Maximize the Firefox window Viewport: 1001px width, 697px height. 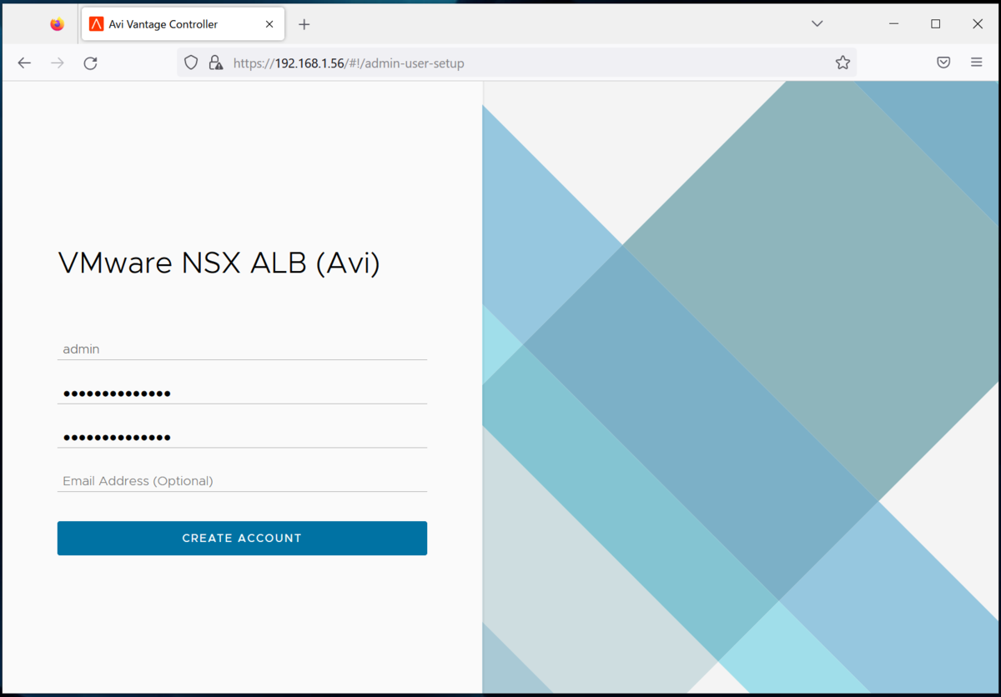(936, 24)
